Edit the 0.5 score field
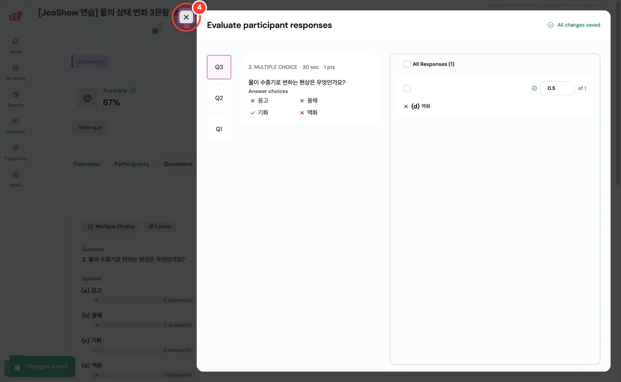This screenshot has height=382, width=621. click(557, 88)
